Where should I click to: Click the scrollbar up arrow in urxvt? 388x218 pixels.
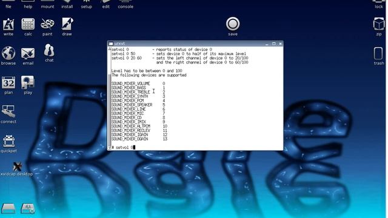(109, 49)
